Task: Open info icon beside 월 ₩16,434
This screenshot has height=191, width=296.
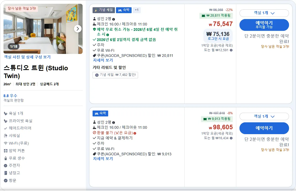Action: [231, 138]
